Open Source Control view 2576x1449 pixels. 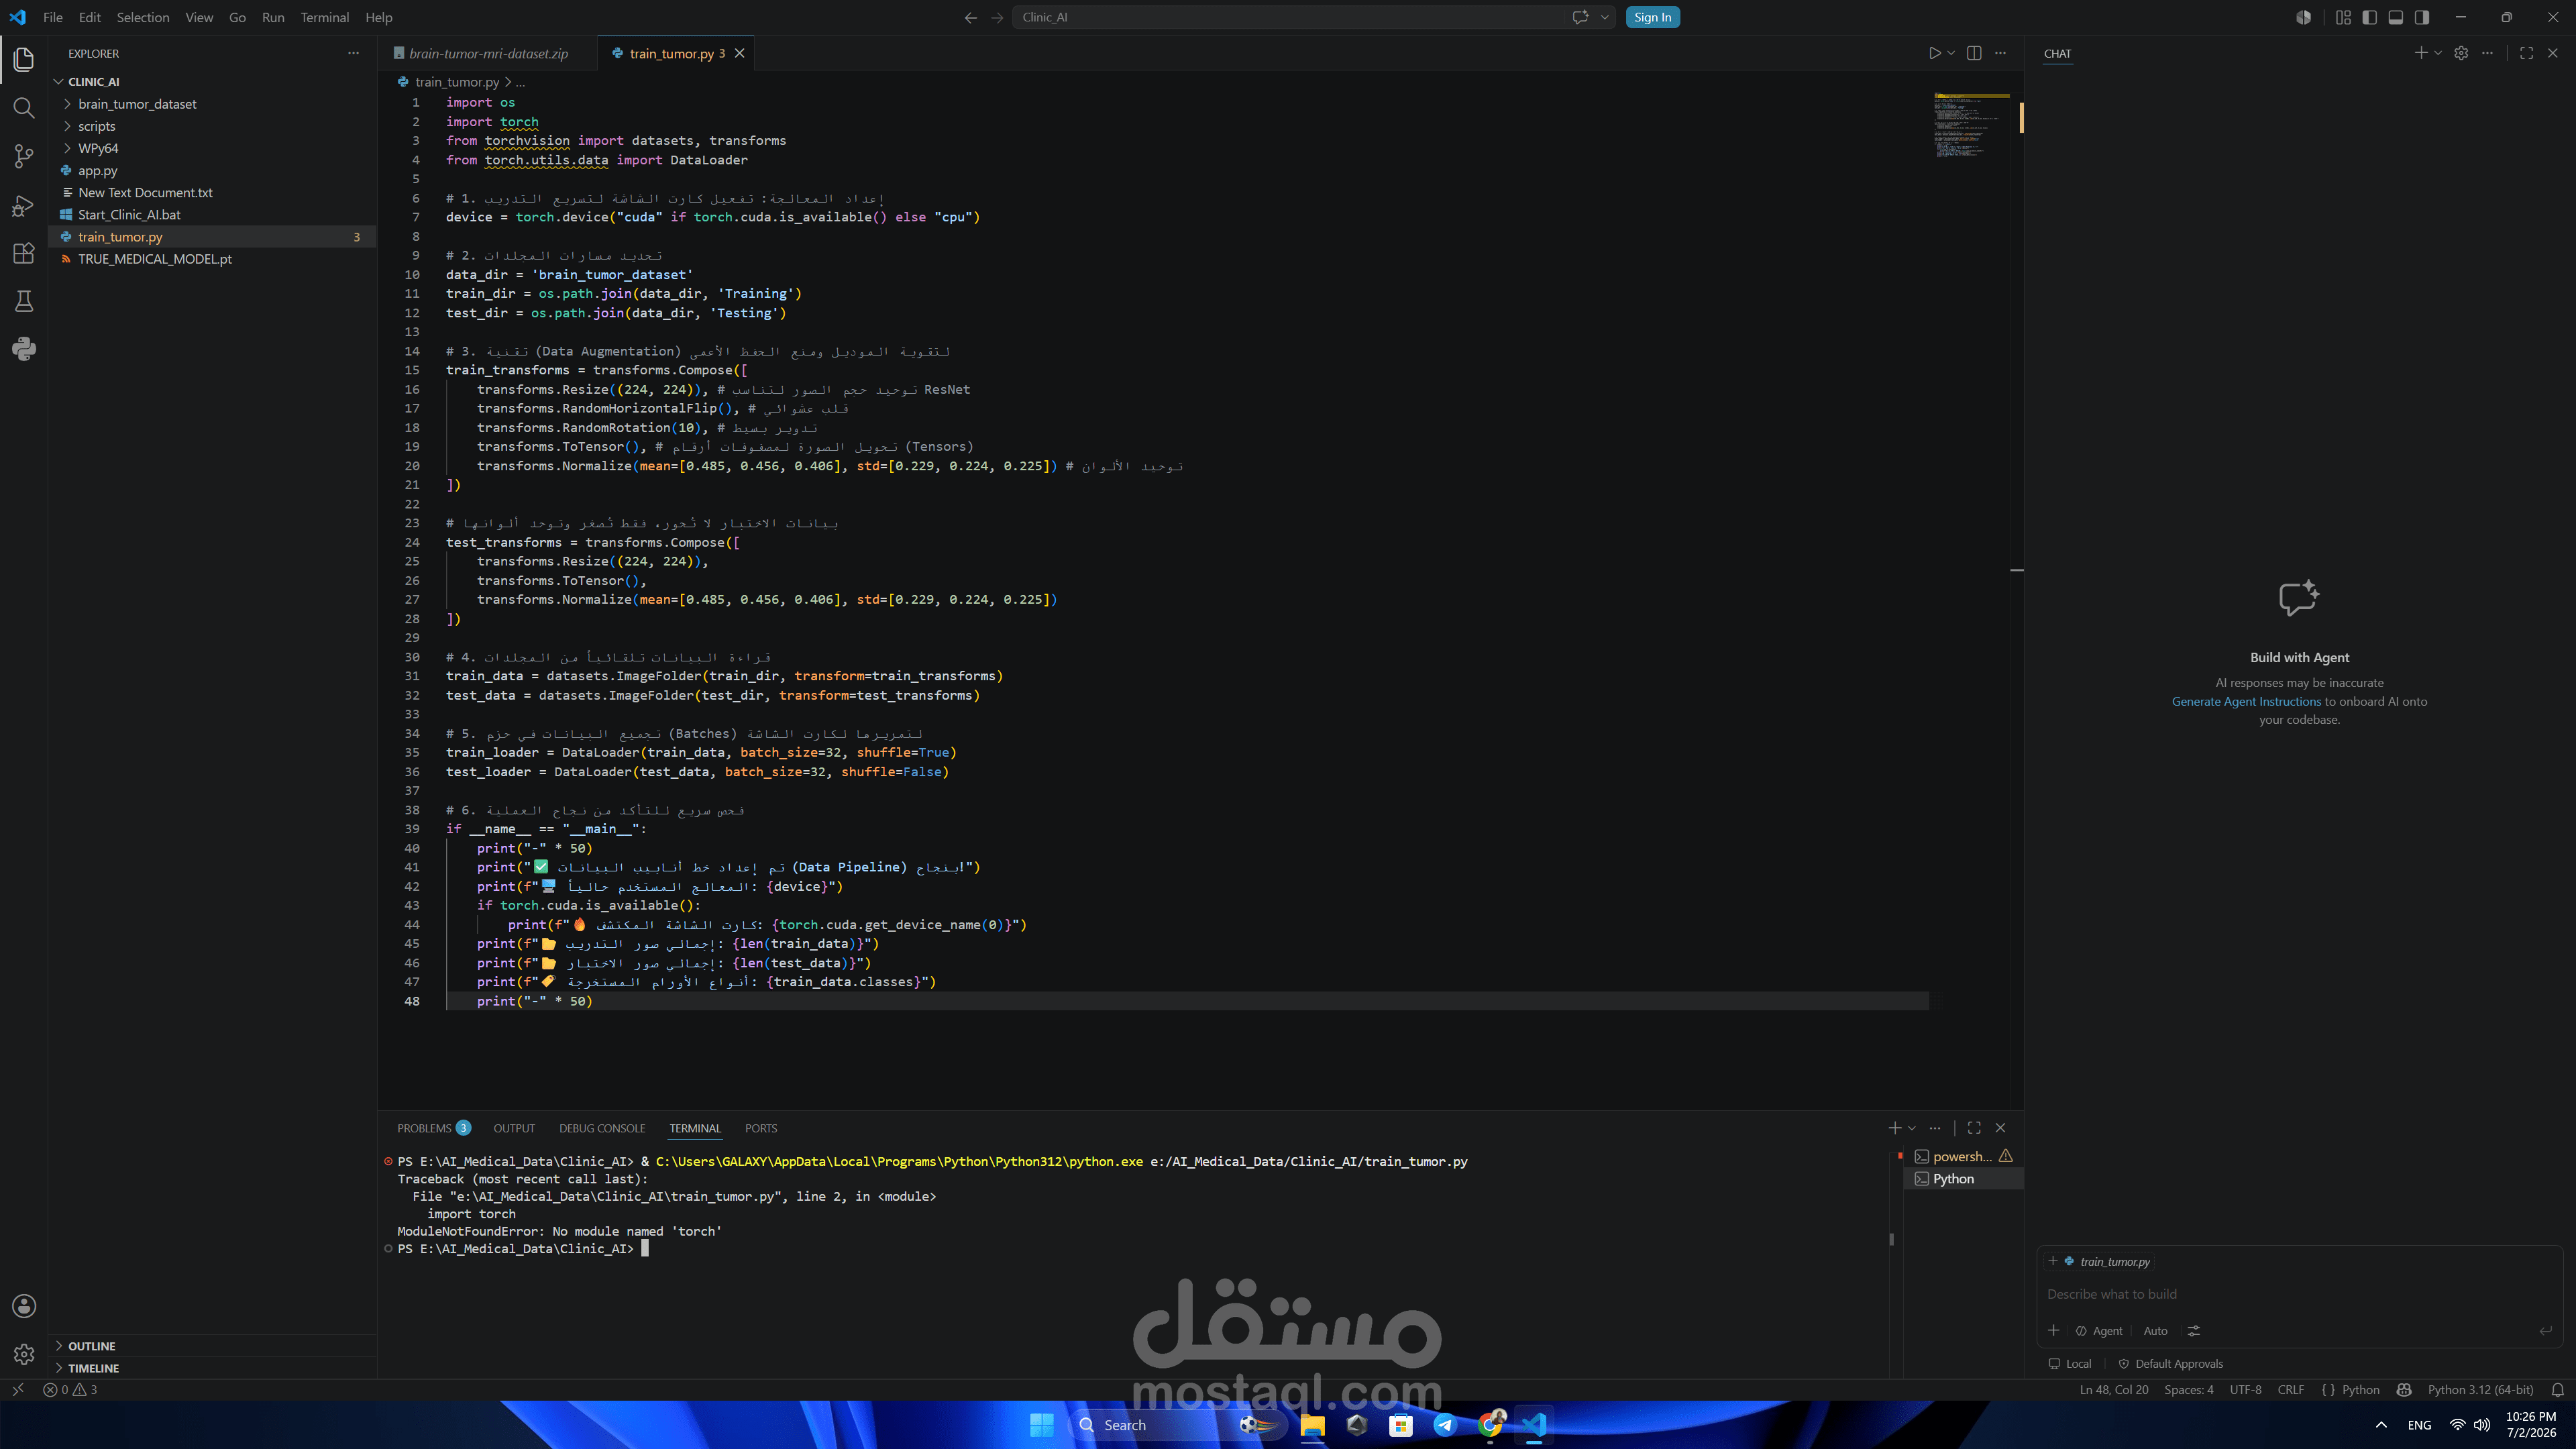(x=24, y=156)
